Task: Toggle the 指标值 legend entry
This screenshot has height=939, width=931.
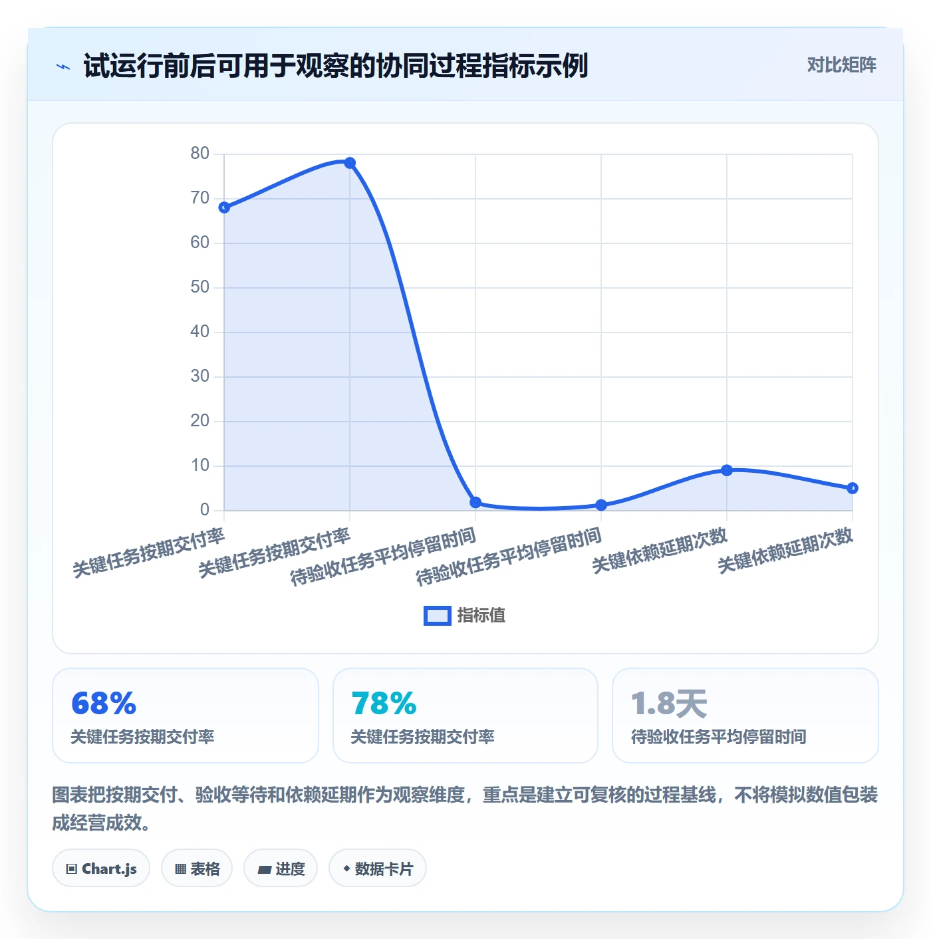Action: (465, 615)
